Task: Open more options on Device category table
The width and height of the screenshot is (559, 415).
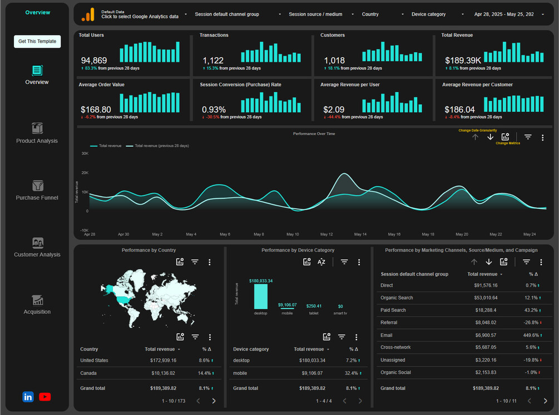Action: [356, 337]
